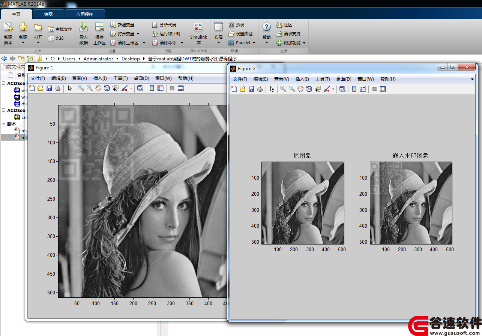Open 文件(F) menu in Figure 1
482x336 pixels.
(x=38, y=78)
